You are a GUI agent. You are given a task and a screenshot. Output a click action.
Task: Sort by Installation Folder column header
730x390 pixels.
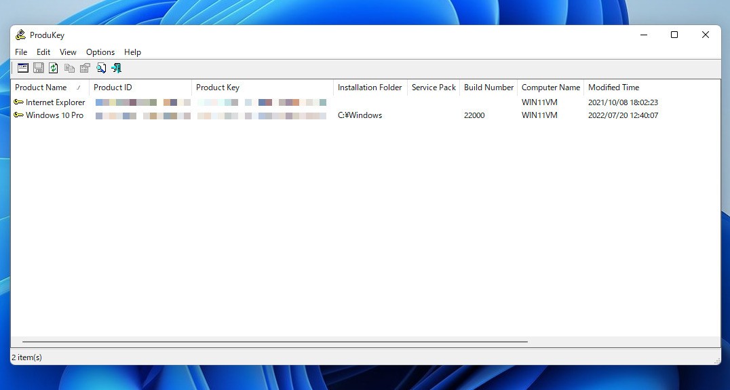pyautogui.click(x=370, y=87)
